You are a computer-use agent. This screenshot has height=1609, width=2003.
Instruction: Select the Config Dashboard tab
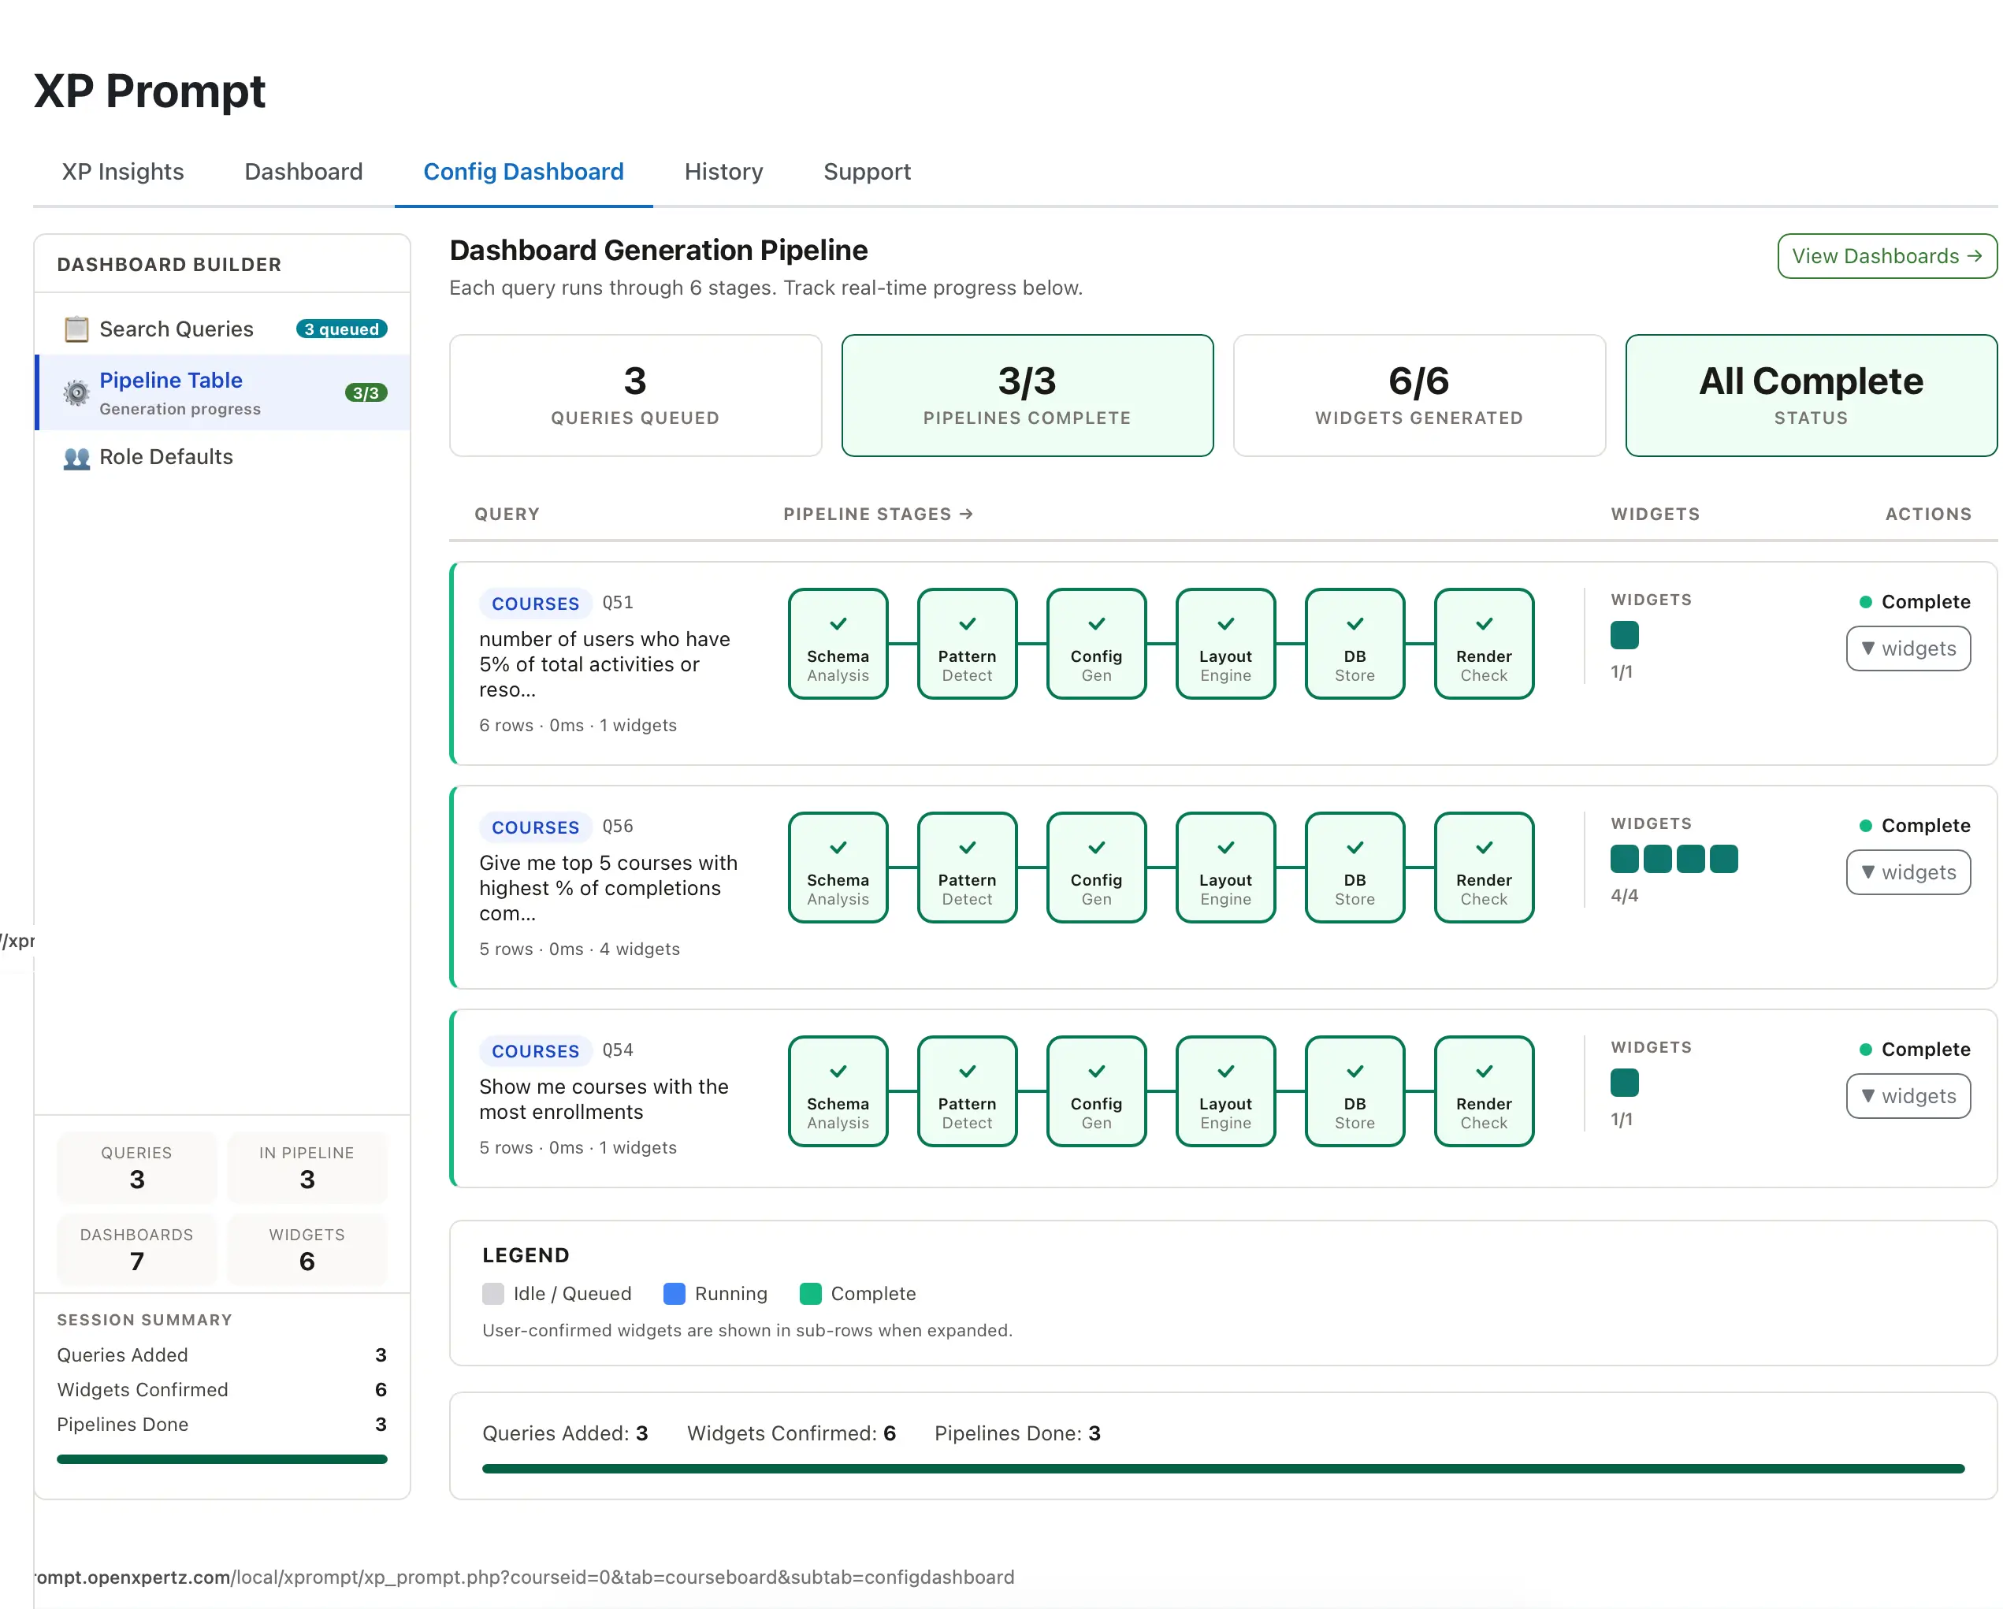524,172
